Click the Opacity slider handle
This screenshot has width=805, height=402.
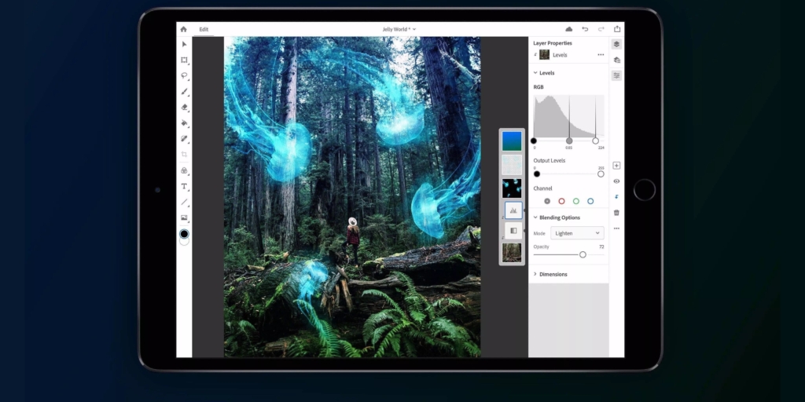pyautogui.click(x=583, y=254)
